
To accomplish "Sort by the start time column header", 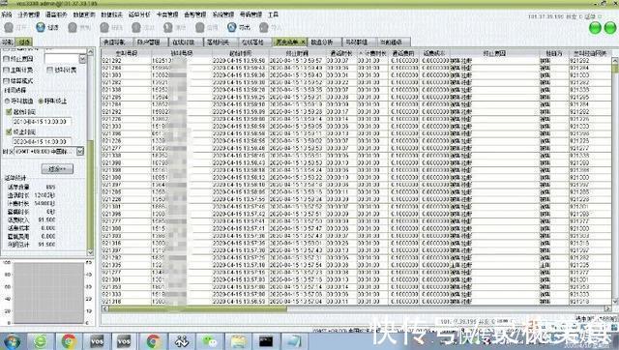I will (x=241, y=53).
